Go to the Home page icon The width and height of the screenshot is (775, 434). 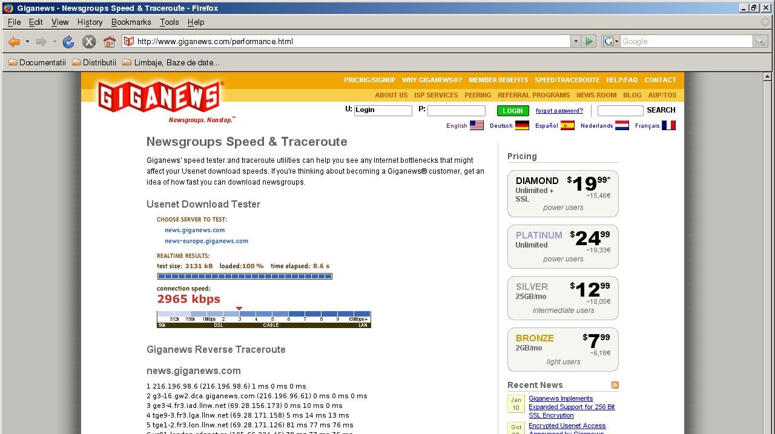[x=110, y=42]
